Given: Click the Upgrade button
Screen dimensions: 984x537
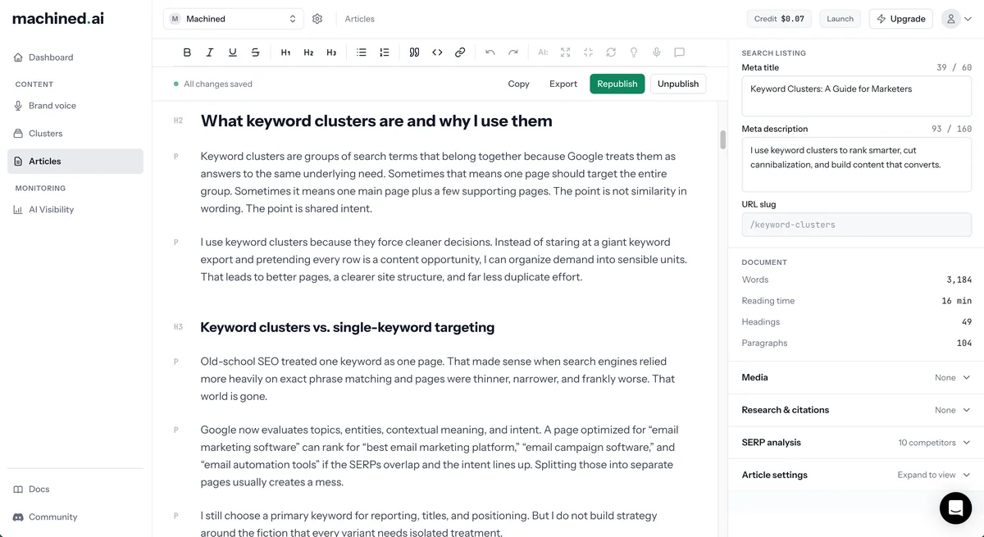Looking at the screenshot, I should (900, 19).
